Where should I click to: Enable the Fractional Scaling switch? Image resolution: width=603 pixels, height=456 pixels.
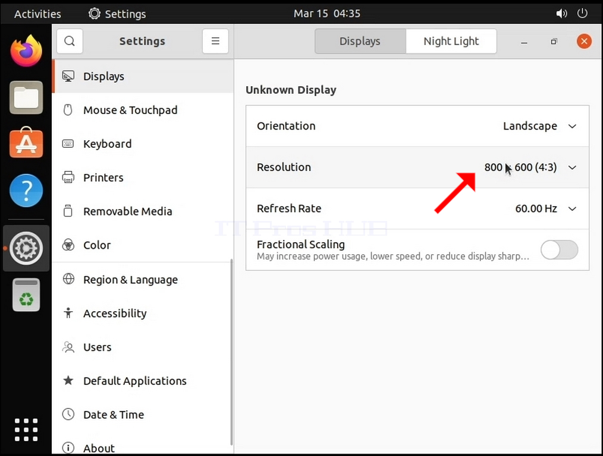(x=559, y=250)
